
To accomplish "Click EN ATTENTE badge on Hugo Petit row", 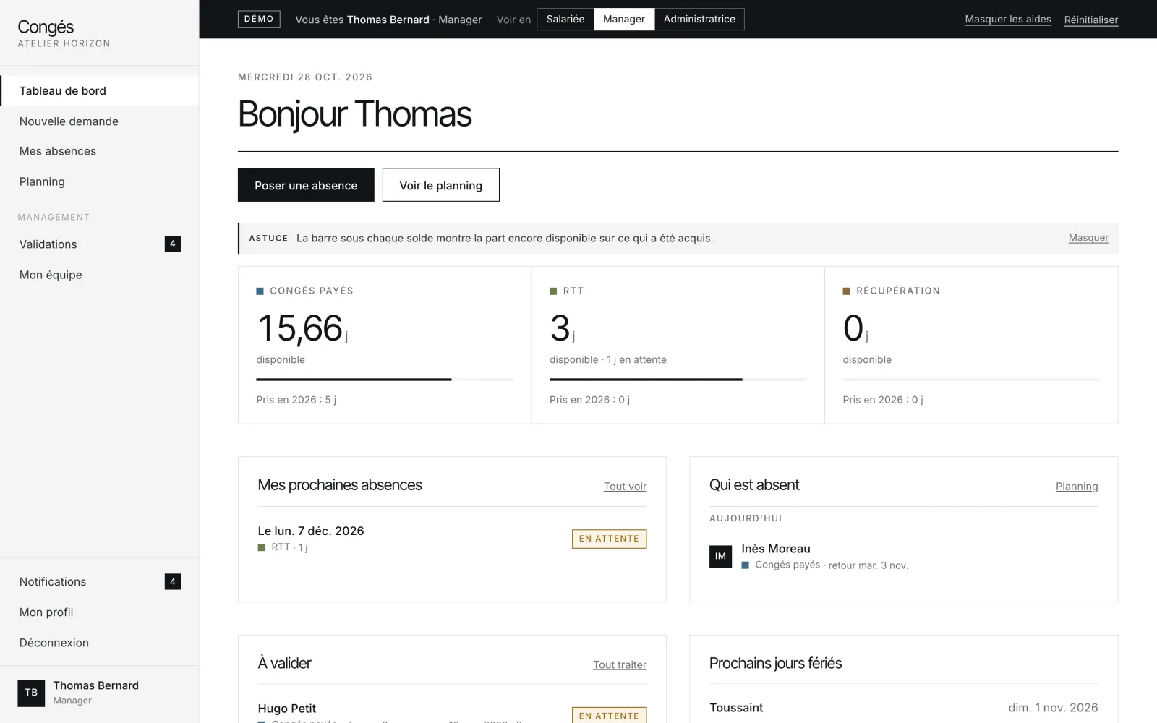I will [610, 715].
